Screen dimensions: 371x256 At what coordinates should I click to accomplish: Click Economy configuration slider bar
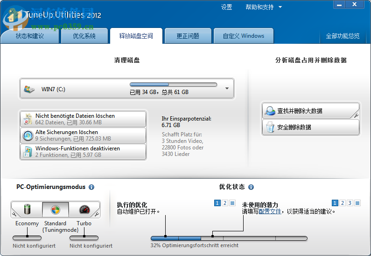pyautogui.click(x=27, y=237)
